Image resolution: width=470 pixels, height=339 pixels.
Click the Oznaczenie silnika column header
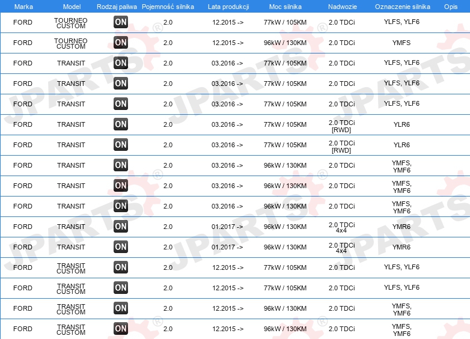(x=403, y=7)
